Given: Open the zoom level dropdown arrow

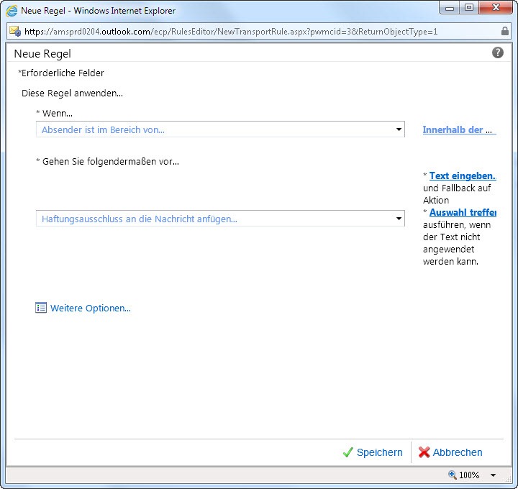Looking at the screenshot, I should coord(493,475).
